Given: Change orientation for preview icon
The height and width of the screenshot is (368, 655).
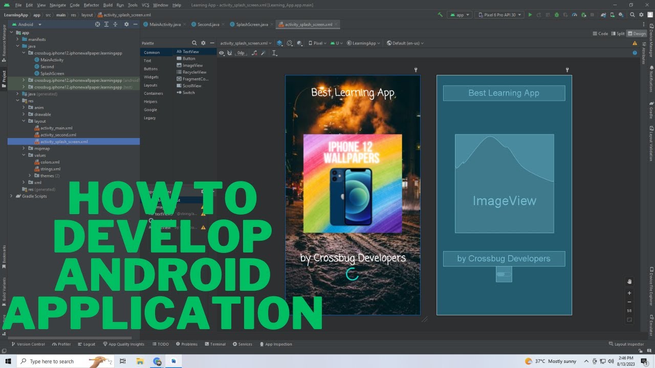Looking at the screenshot, I should coord(290,43).
